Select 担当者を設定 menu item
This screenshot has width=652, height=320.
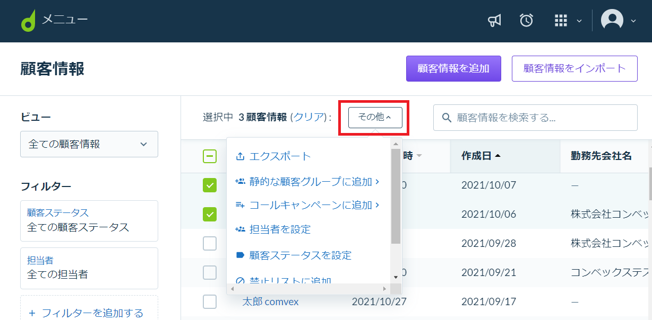[x=280, y=229]
